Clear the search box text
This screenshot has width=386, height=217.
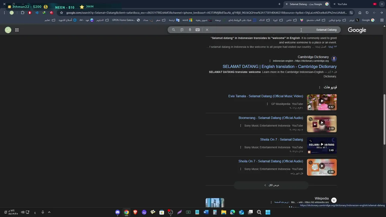click(207, 30)
